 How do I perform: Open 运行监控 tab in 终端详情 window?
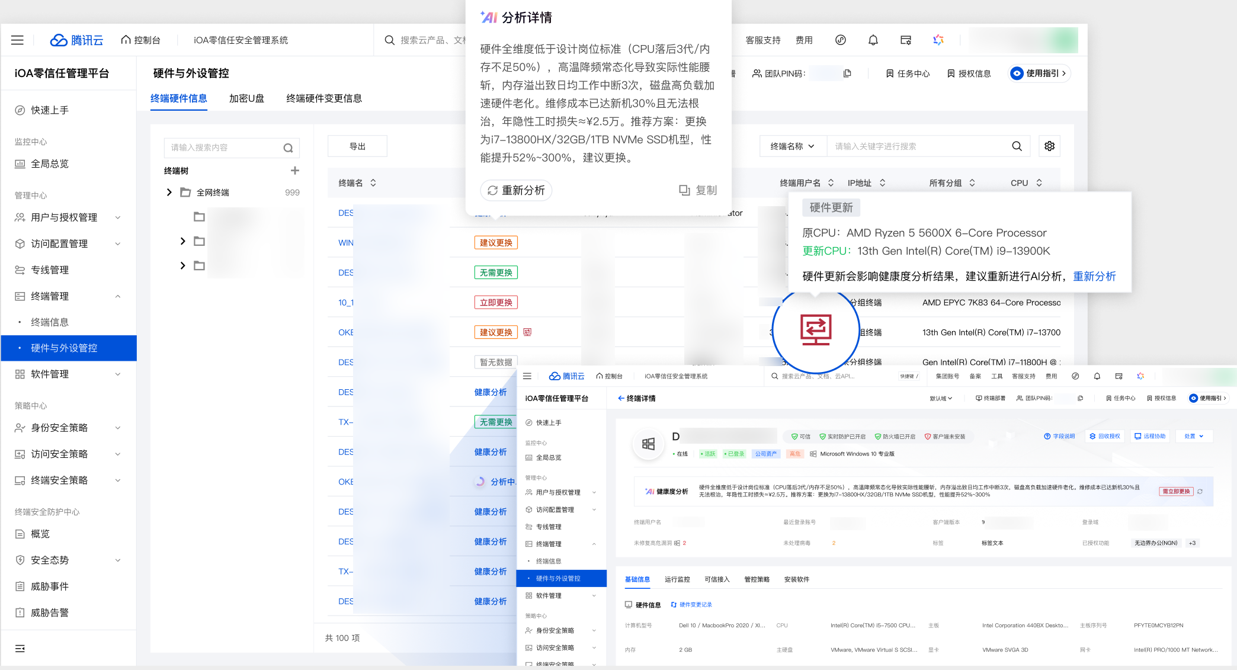pyautogui.click(x=677, y=579)
